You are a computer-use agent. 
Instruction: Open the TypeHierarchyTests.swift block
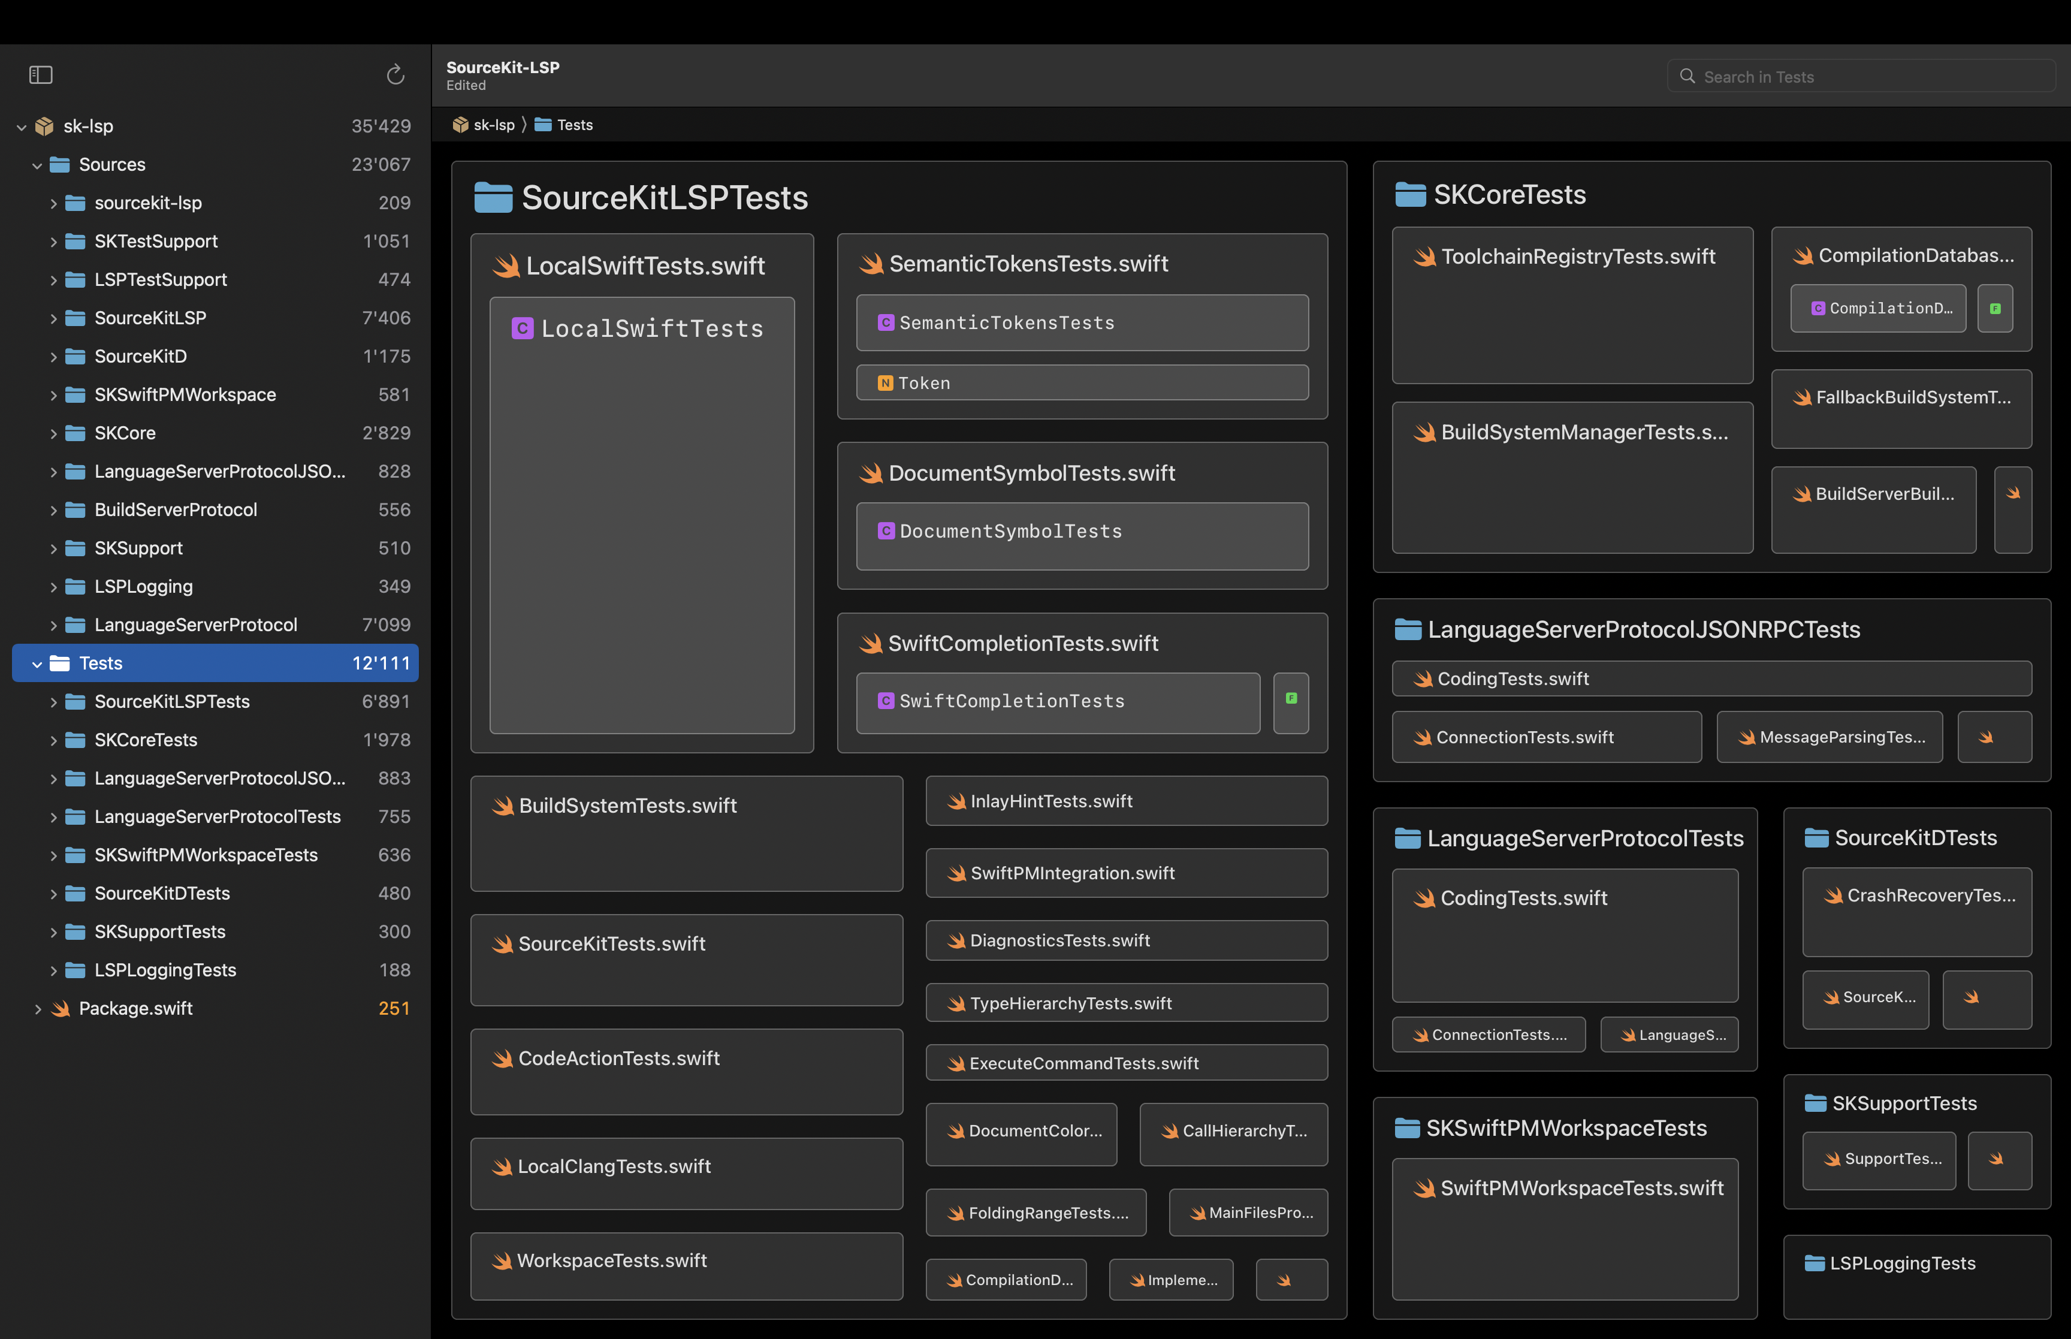point(1127,1003)
